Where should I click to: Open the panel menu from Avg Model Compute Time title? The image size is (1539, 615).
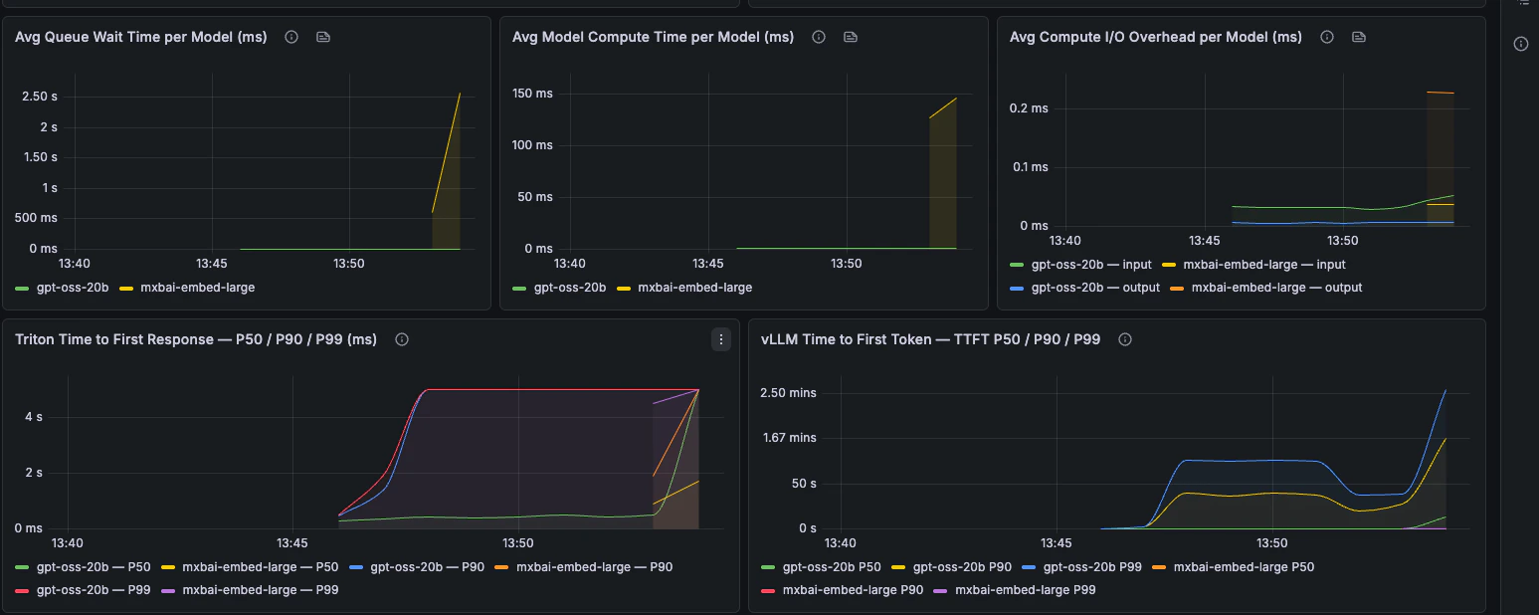coord(653,36)
